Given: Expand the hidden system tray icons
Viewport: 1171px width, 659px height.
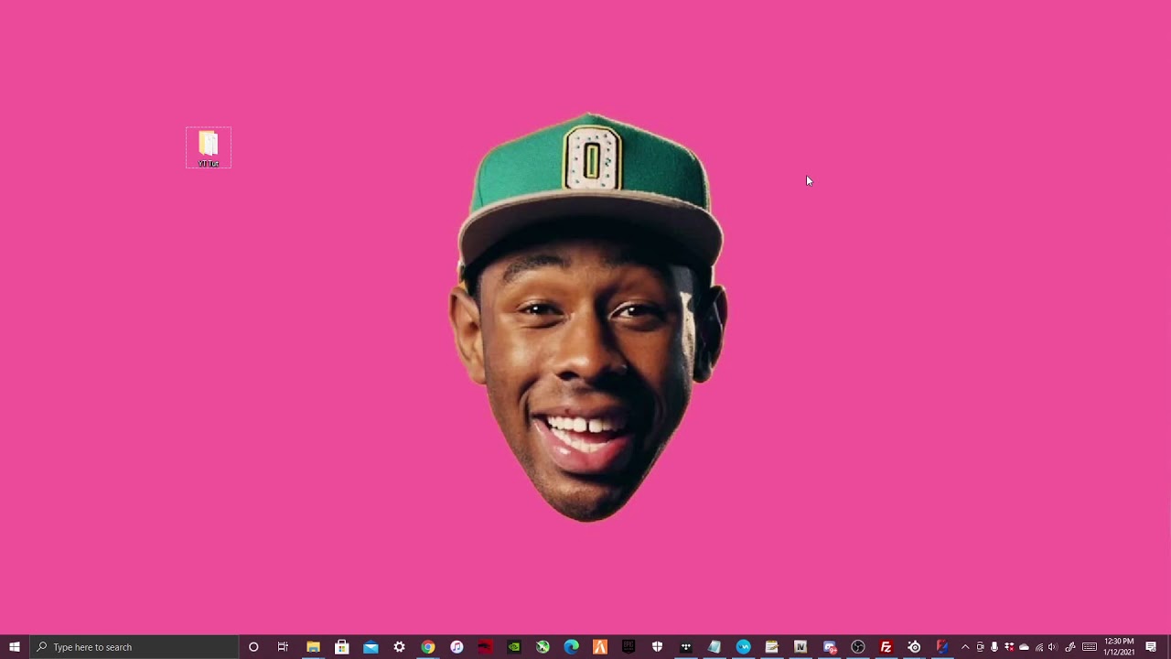Looking at the screenshot, I should point(965,647).
